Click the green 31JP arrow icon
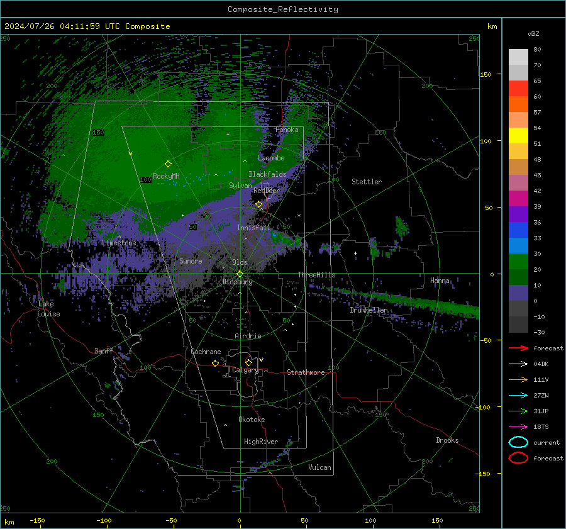The image size is (566, 529). [518, 411]
